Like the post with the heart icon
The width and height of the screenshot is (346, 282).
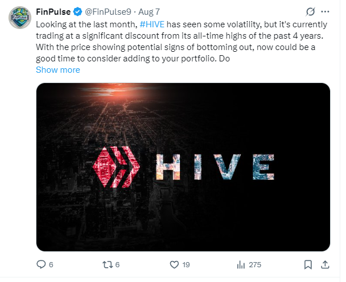(x=174, y=264)
